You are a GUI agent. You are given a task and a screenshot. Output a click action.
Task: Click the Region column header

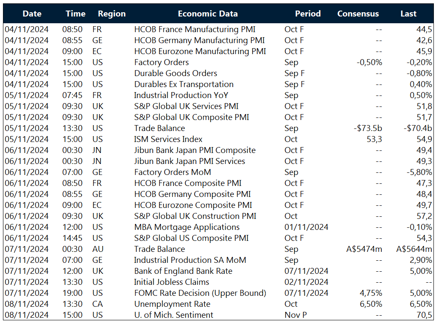111,14
